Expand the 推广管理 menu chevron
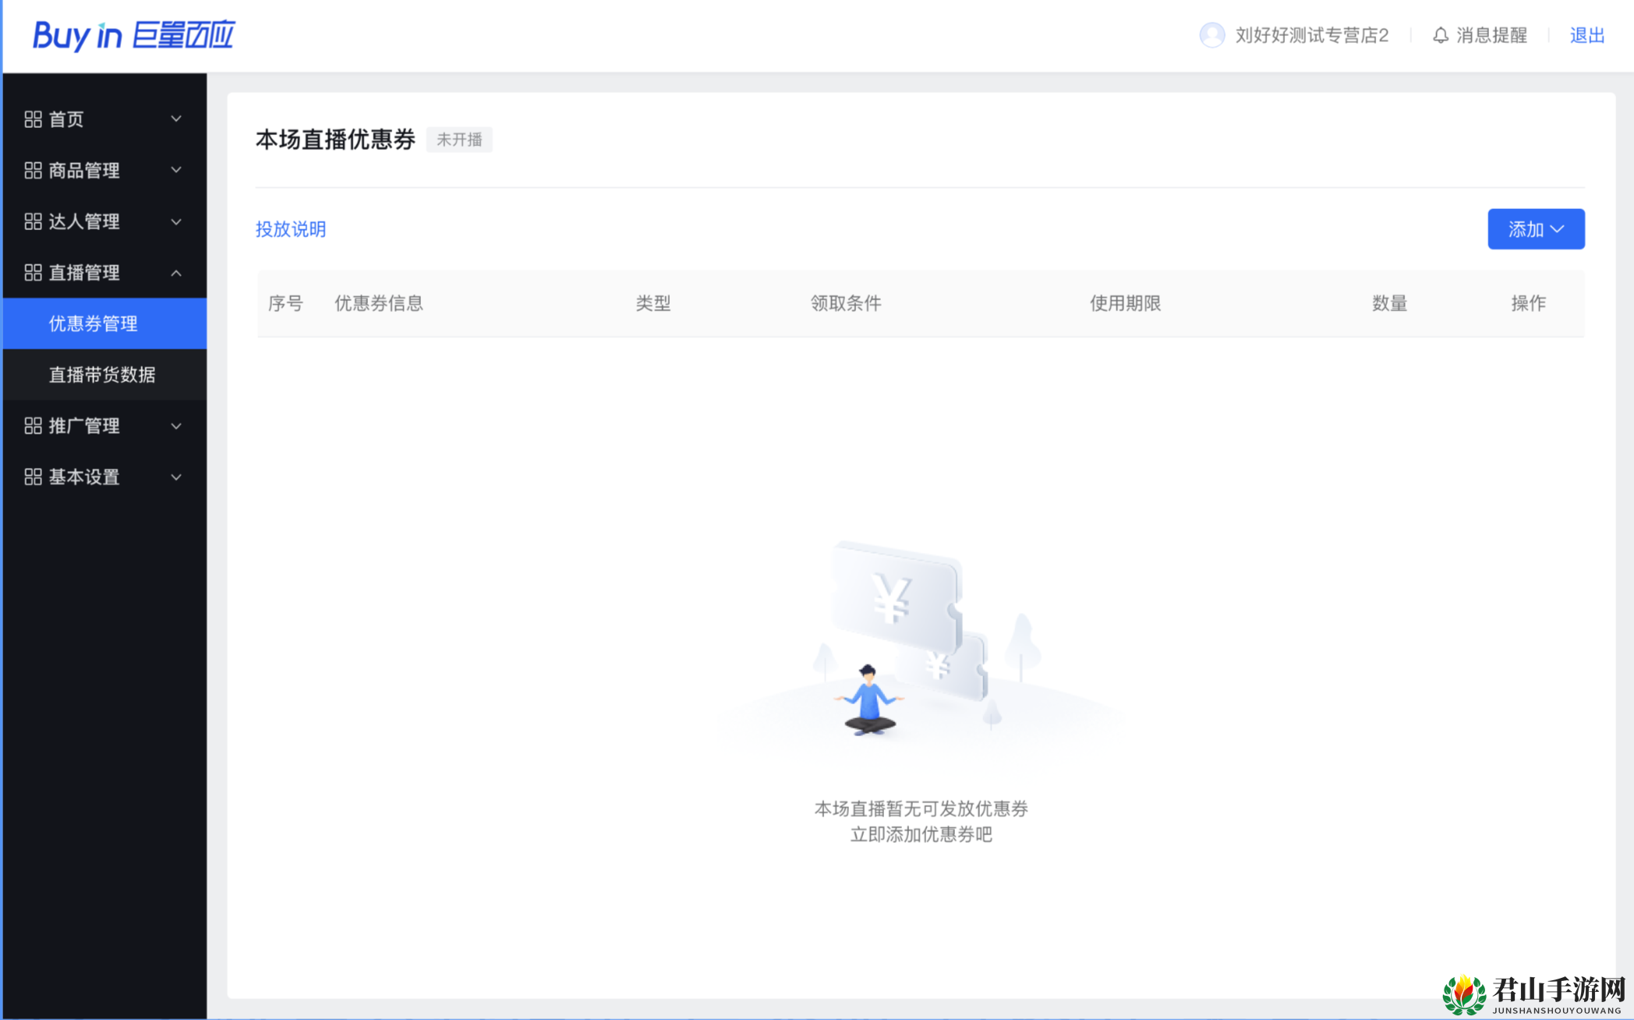This screenshot has height=1020, width=1634. click(176, 426)
